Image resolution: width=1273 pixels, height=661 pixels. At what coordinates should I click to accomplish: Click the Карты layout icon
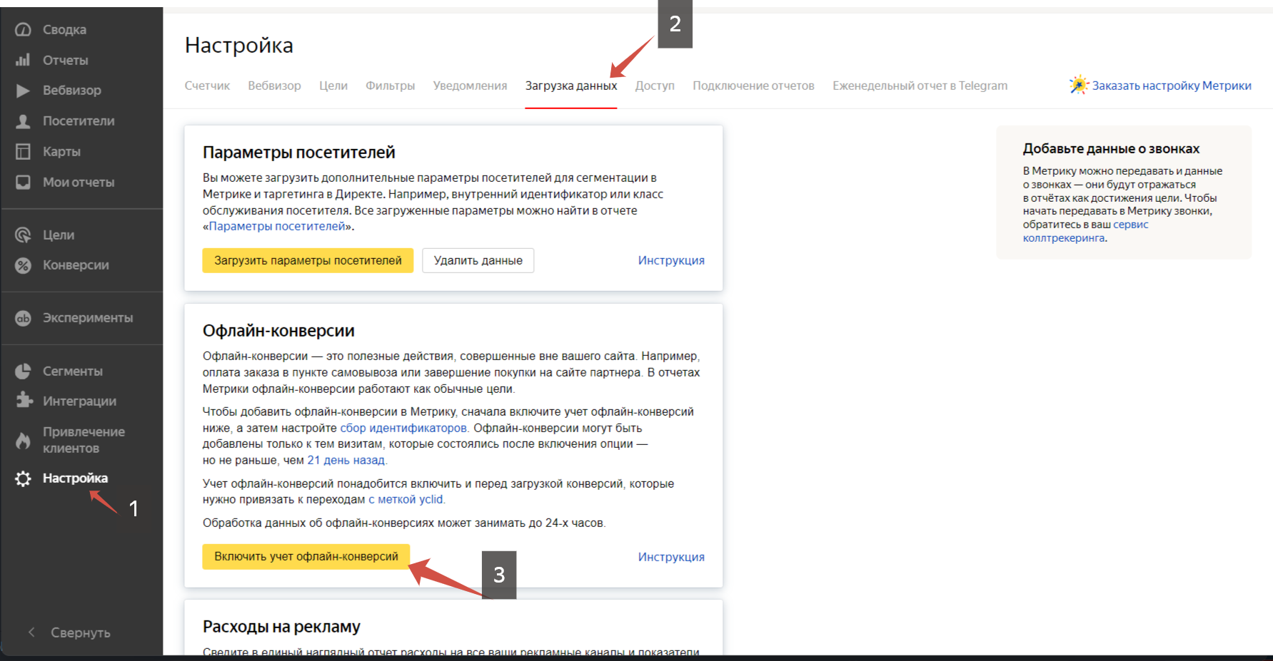23,151
